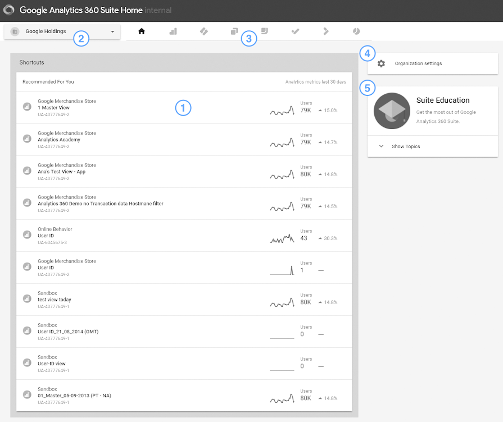Image resolution: width=503 pixels, height=422 pixels.
Task: Open the Attribution arrow icon
Action: (325, 31)
